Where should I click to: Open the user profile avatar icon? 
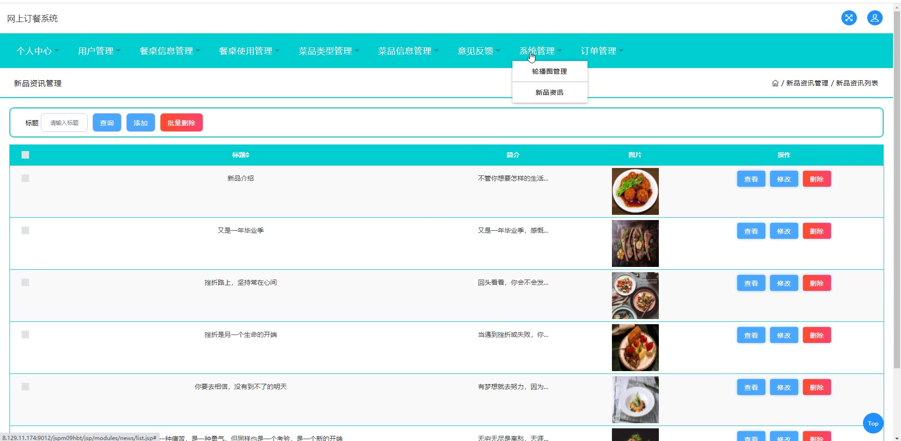click(x=875, y=18)
